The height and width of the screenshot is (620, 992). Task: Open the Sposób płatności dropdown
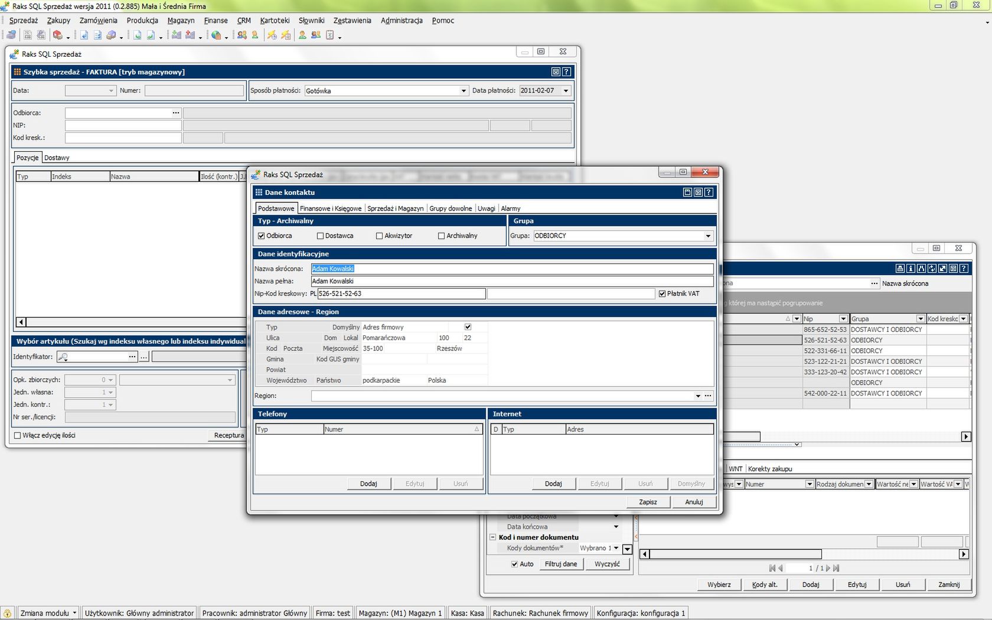(x=464, y=90)
